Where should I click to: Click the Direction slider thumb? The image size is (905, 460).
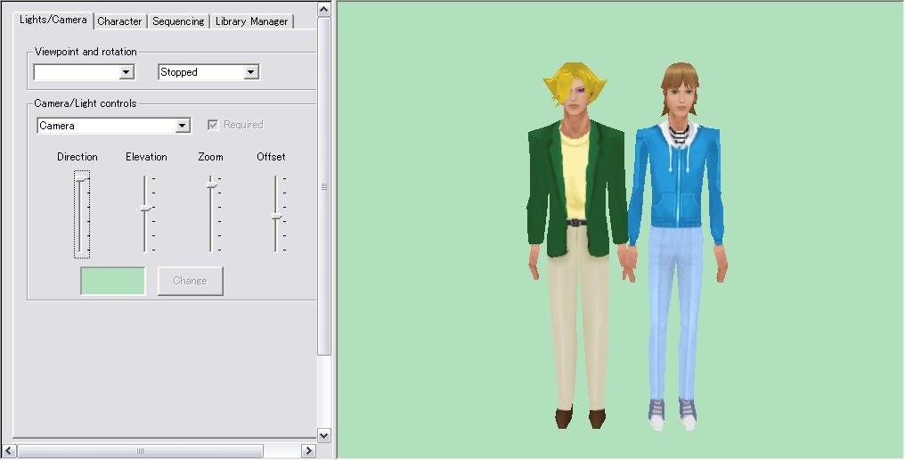pos(81,180)
